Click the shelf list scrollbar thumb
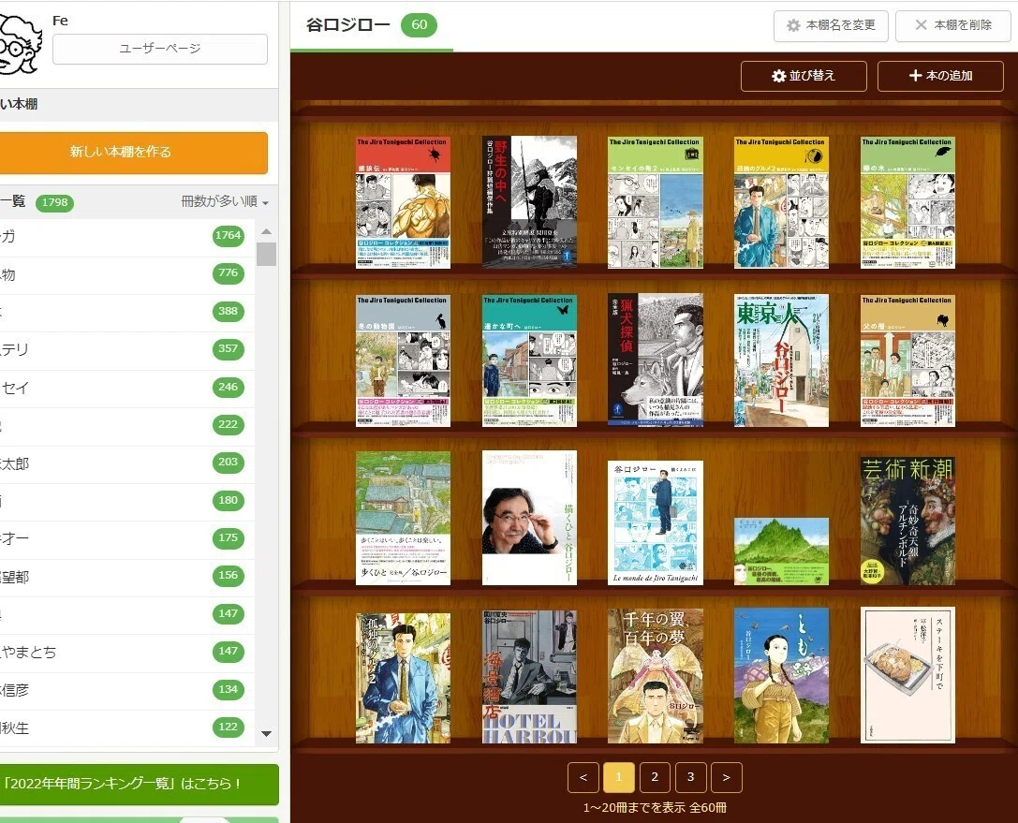 tap(266, 254)
